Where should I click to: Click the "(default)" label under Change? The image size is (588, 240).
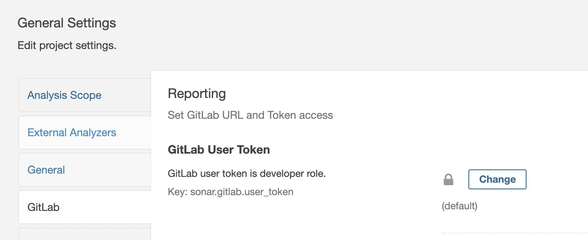pyautogui.click(x=460, y=206)
